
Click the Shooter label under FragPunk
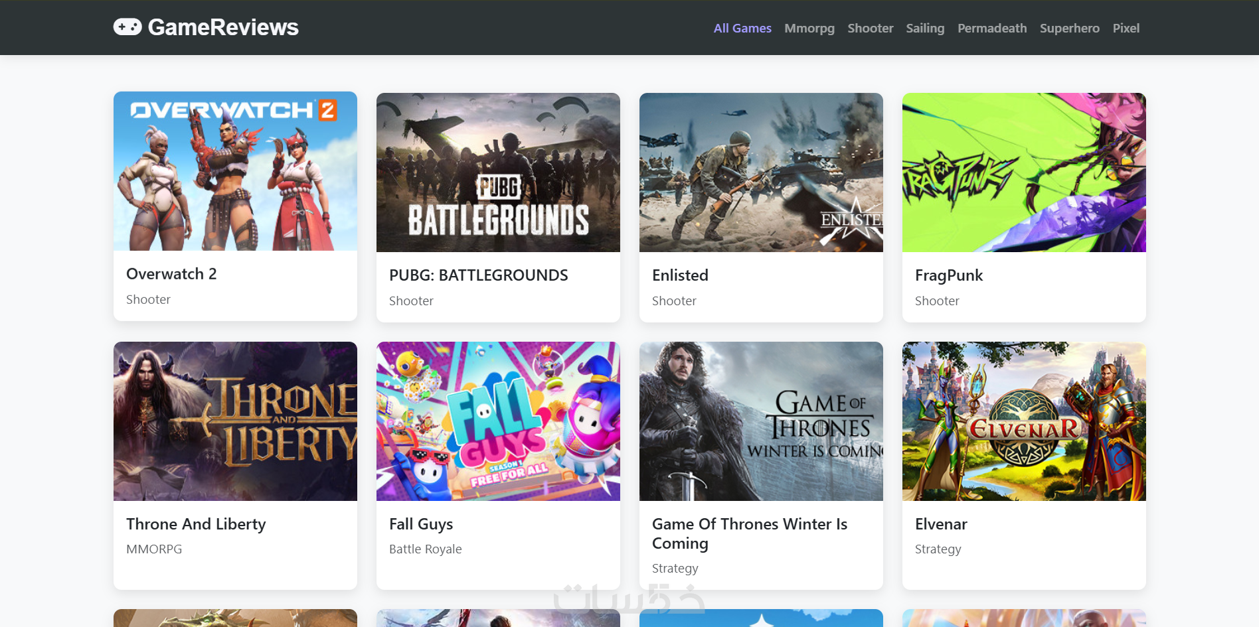tap(937, 301)
